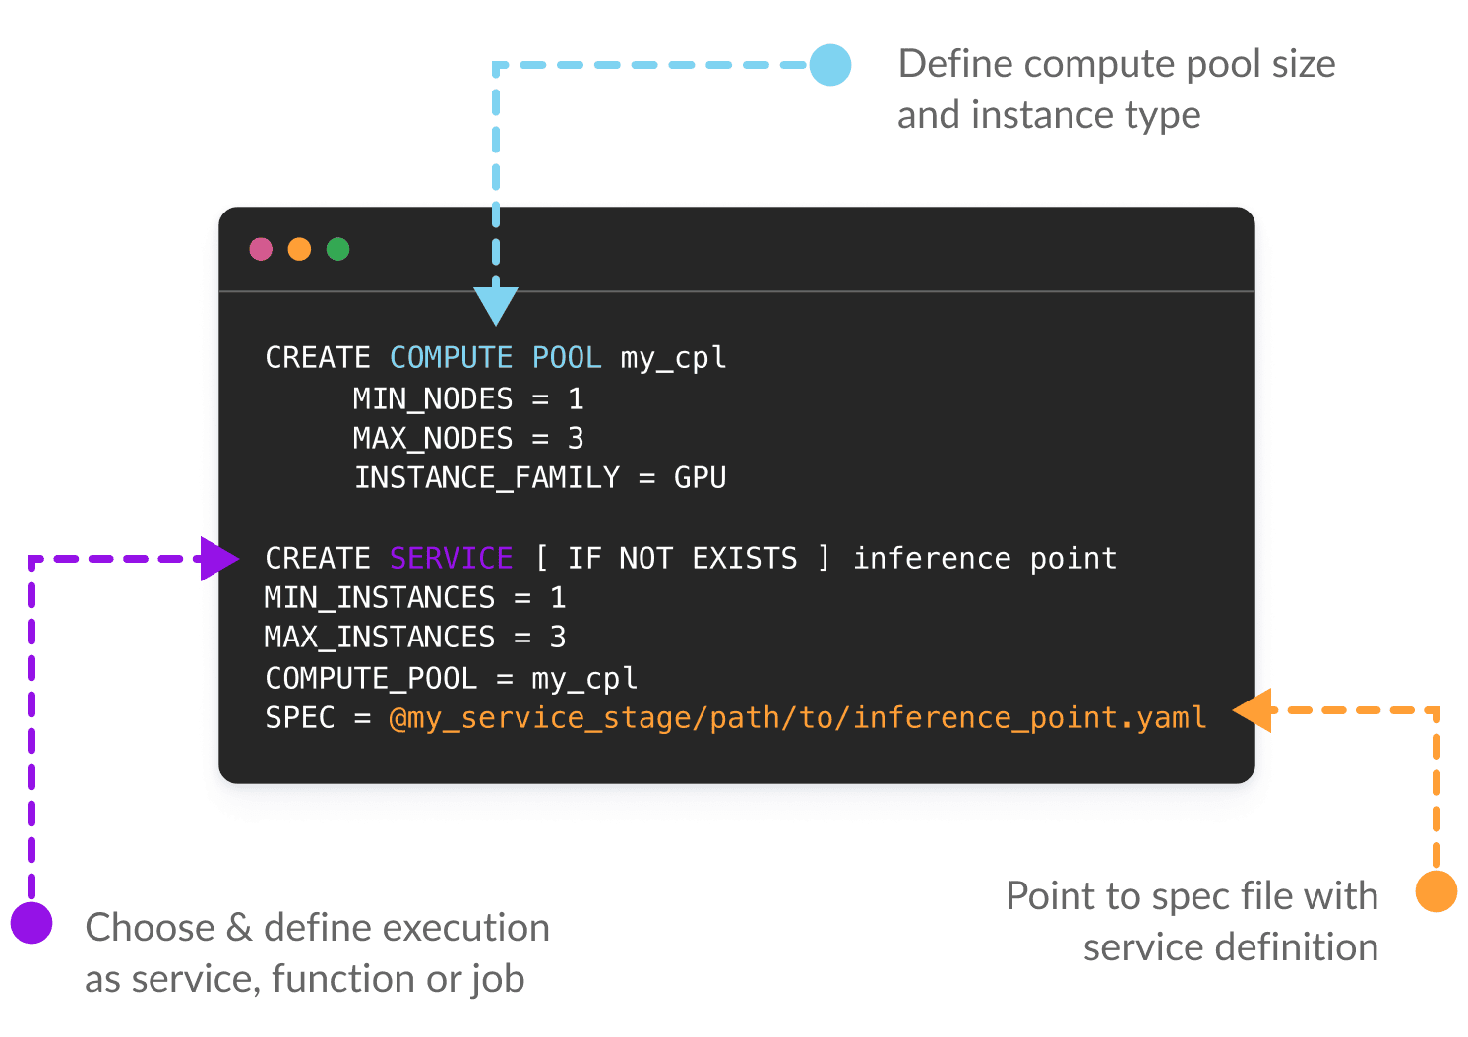Click the green traffic light dot
The width and height of the screenshot is (1468, 1037).
(x=339, y=249)
